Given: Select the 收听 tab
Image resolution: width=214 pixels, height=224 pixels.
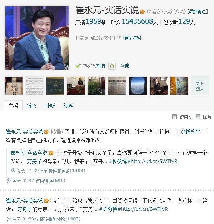Looking at the screenshot, I should (x=50, y=106).
